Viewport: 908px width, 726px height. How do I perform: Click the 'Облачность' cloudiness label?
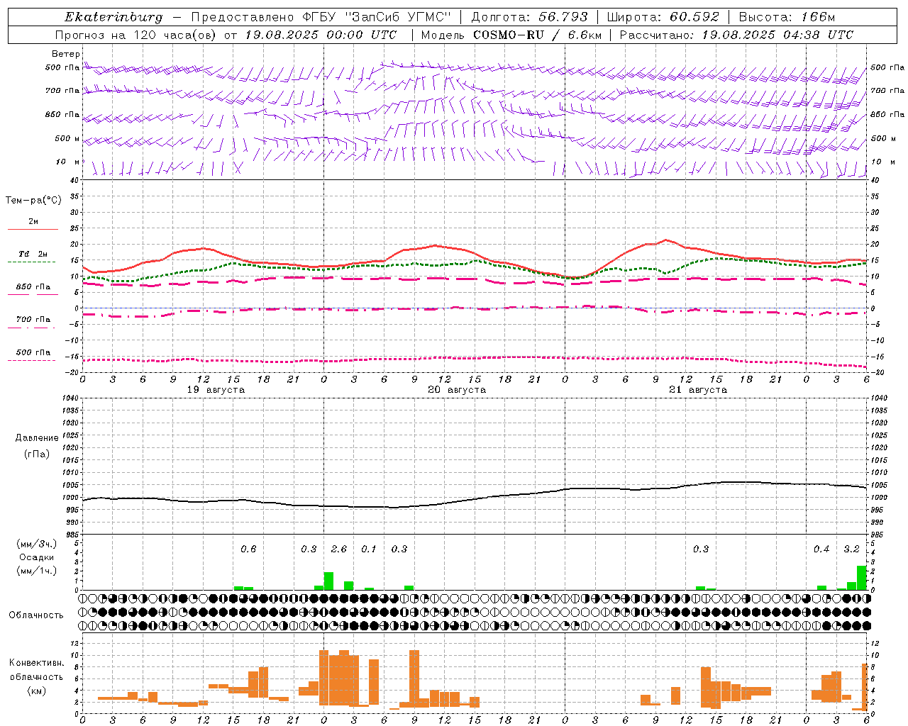point(36,615)
